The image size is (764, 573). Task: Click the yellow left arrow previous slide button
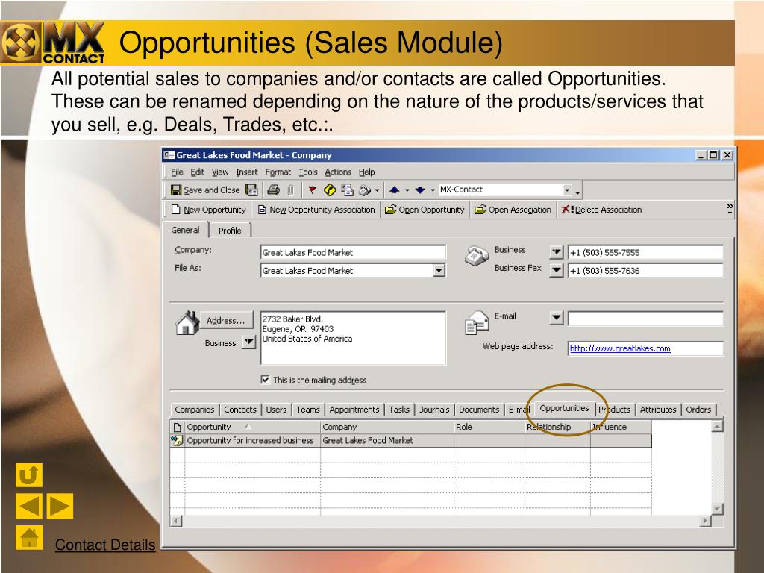click(x=29, y=506)
